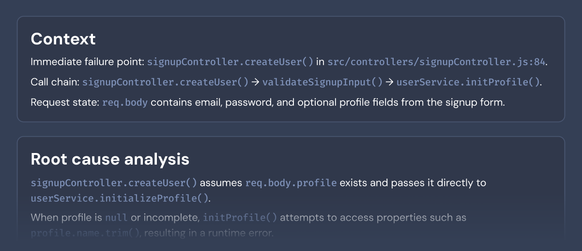The height and width of the screenshot is (251, 582).
Task: Click profile.name.trim() code snippet
Action: click(86, 234)
